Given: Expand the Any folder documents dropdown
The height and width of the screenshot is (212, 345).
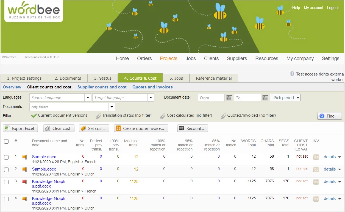Looking at the screenshot, I should pos(112,107).
